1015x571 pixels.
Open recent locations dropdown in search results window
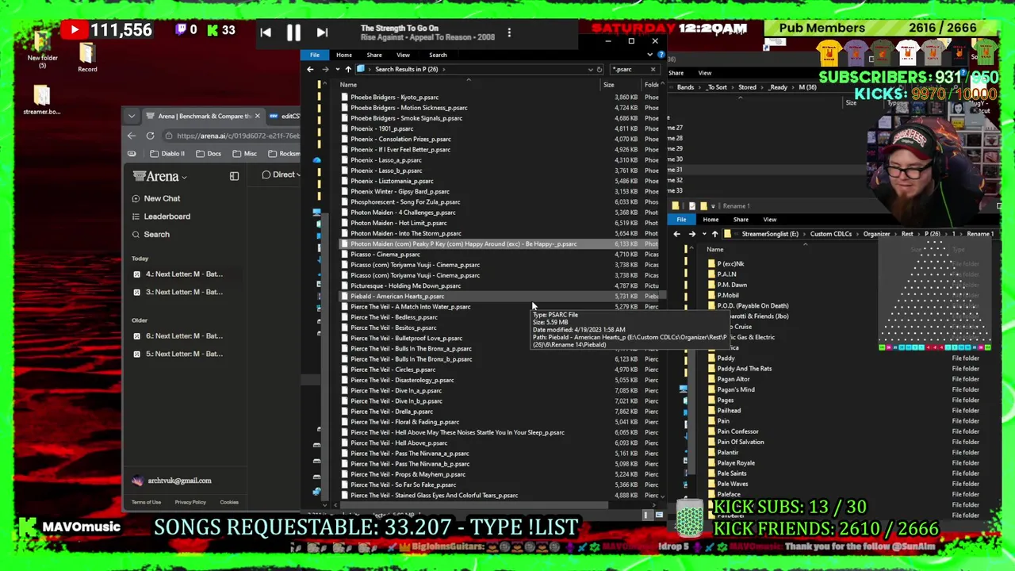coord(336,69)
